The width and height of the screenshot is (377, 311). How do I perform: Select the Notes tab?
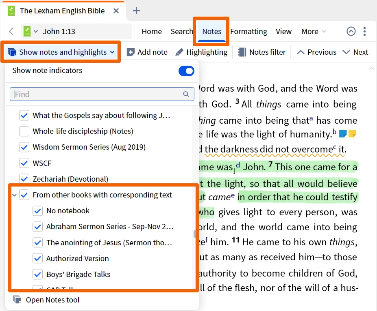coord(211,31)
